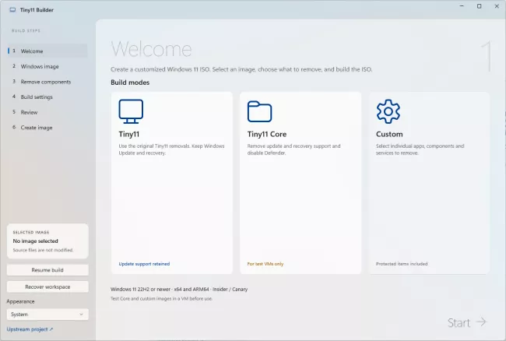The width and height of the screenshot is (506, 341).
Task: Maximize the Tiny11 Builder window
Action: coord(480,6)
